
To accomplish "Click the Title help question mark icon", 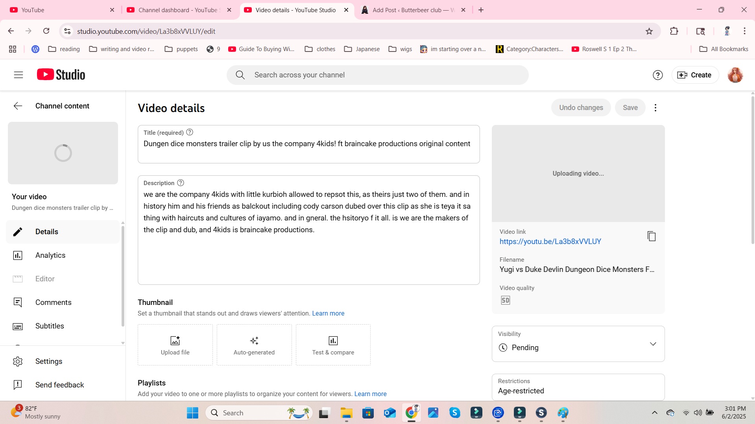I will tap(190, 132).
